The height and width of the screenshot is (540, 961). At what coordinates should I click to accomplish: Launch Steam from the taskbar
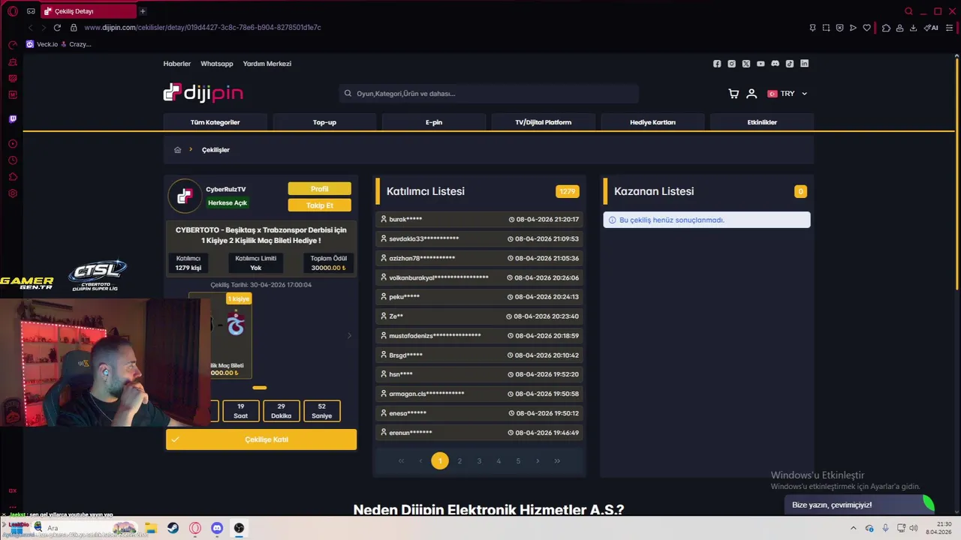(173, 528)
